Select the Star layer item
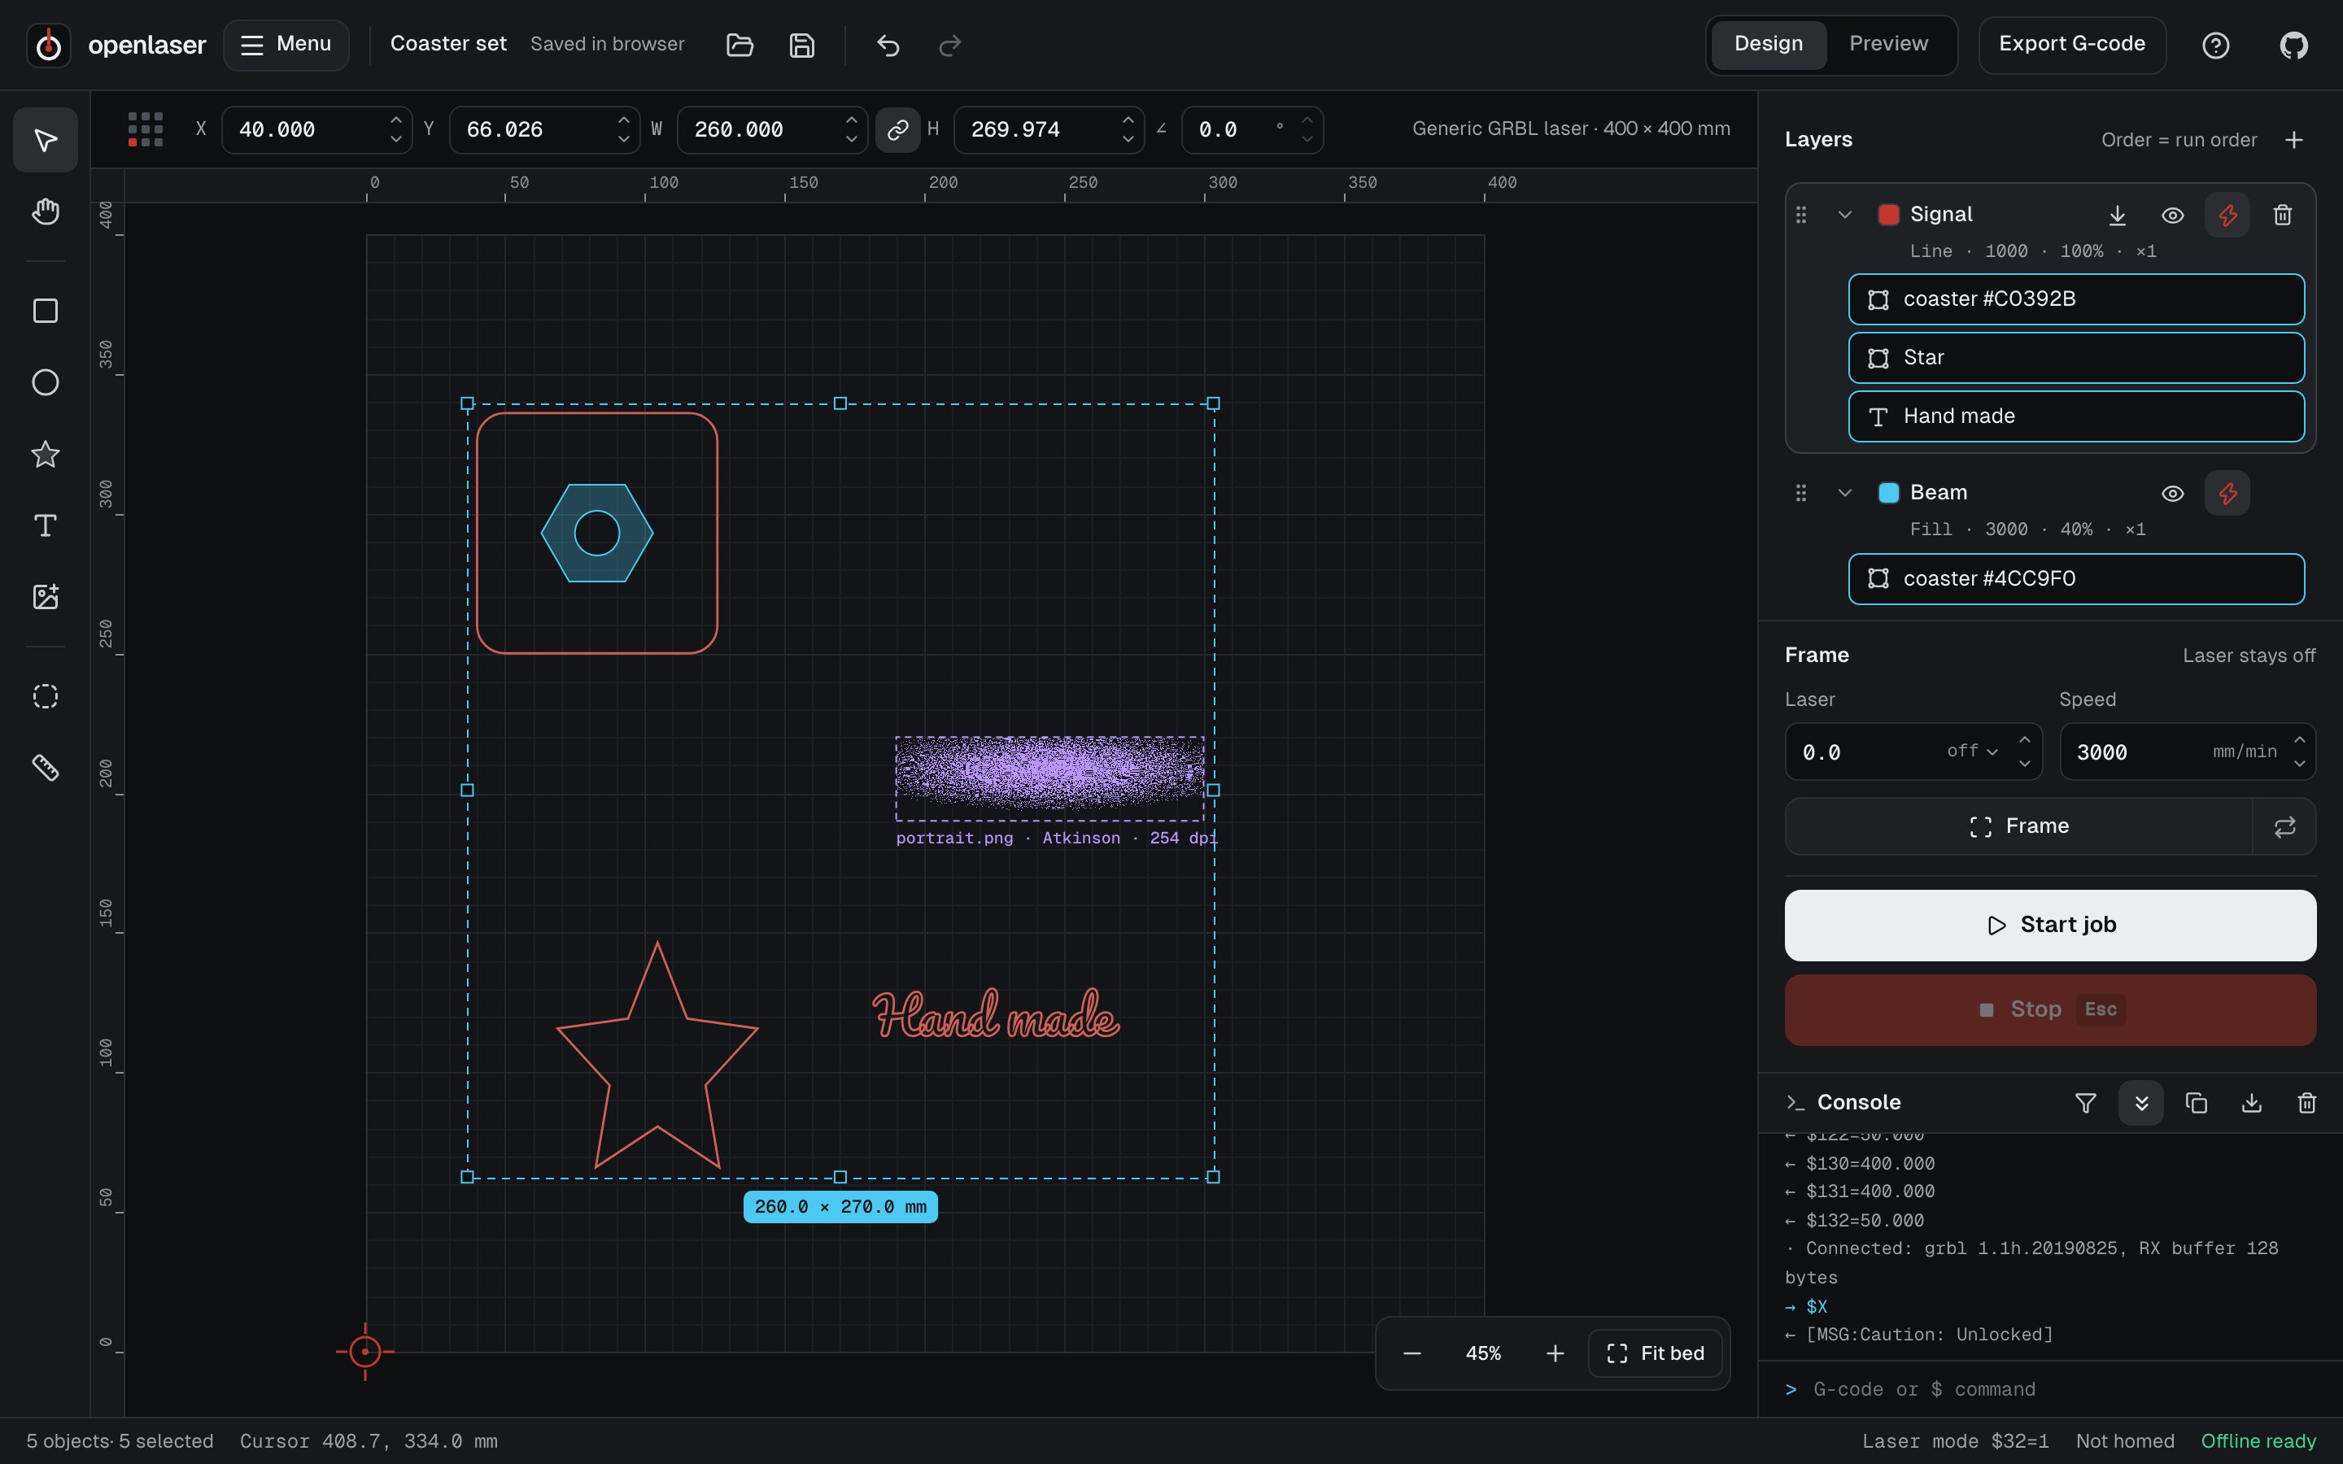 pyautogui.click(x=2076, y=358)
